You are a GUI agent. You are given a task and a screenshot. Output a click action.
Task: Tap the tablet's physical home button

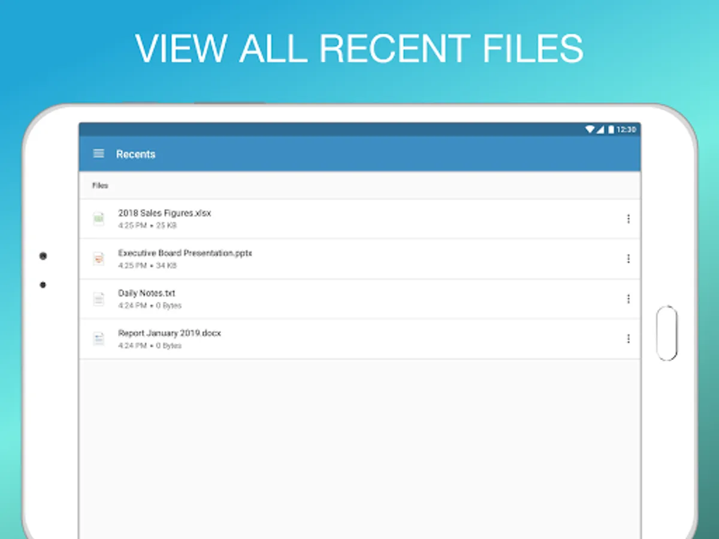pyautogui.click(x=667, y=333)
